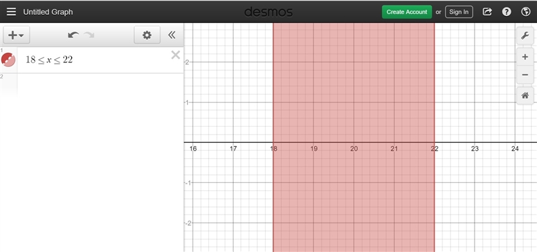537x252 pixels.
Task: Redo the last action
Action: pos(89,35)
